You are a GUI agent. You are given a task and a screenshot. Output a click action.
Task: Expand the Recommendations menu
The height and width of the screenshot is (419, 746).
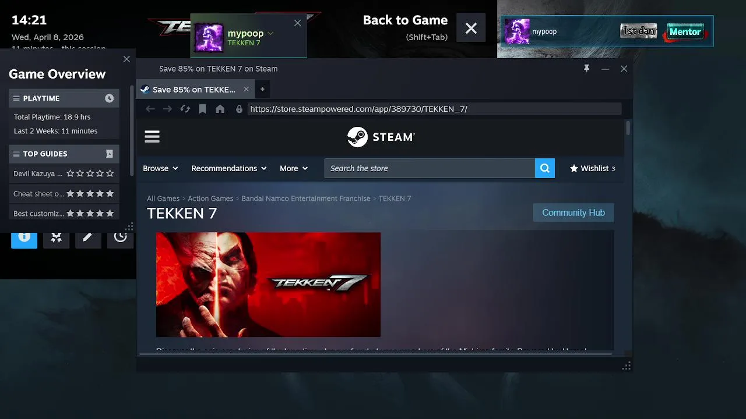tap(229, 168)
